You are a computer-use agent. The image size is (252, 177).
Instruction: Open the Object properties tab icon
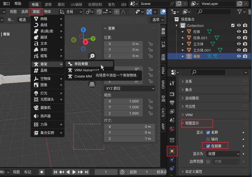[172, 151]
